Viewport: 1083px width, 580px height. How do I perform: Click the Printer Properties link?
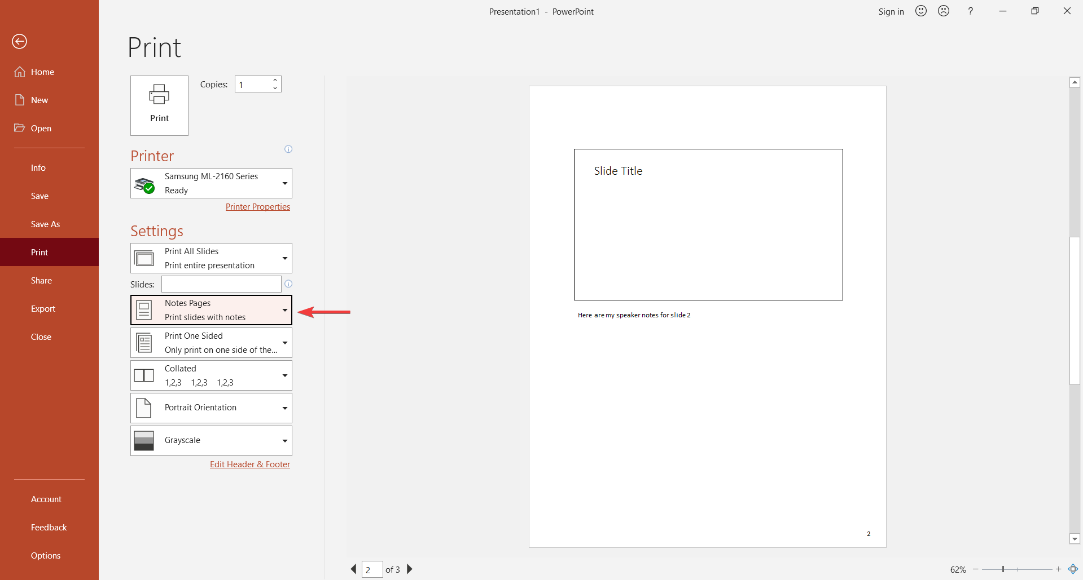click(257, 206)
